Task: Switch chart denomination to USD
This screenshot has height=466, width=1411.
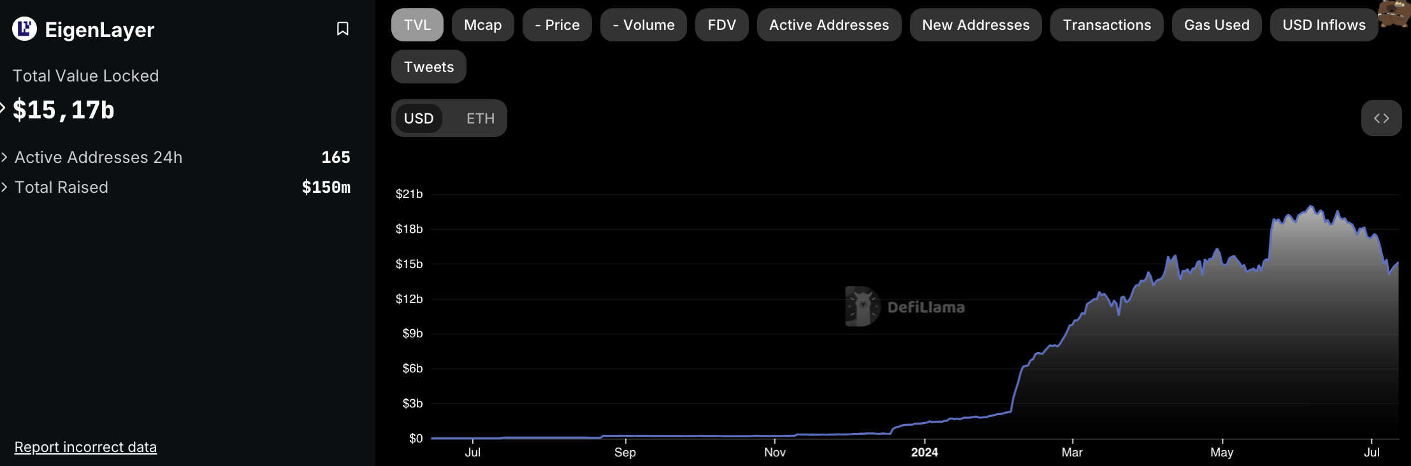Action: click(419, 118)
